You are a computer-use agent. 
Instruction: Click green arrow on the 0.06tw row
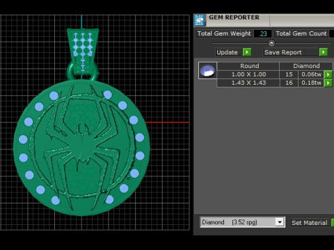point(328,74)
